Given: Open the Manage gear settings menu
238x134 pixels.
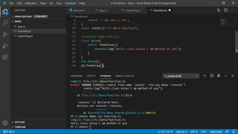Looking at the screenshot, I should pyautogui.click(x=5, y=123).
